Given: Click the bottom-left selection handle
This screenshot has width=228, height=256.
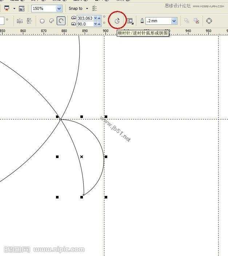Looking at the screenshot, I should tap(57, 197).
